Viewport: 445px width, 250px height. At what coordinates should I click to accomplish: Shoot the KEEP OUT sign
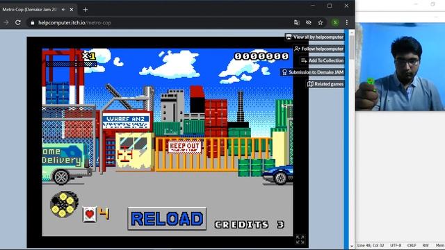point(185,147)
